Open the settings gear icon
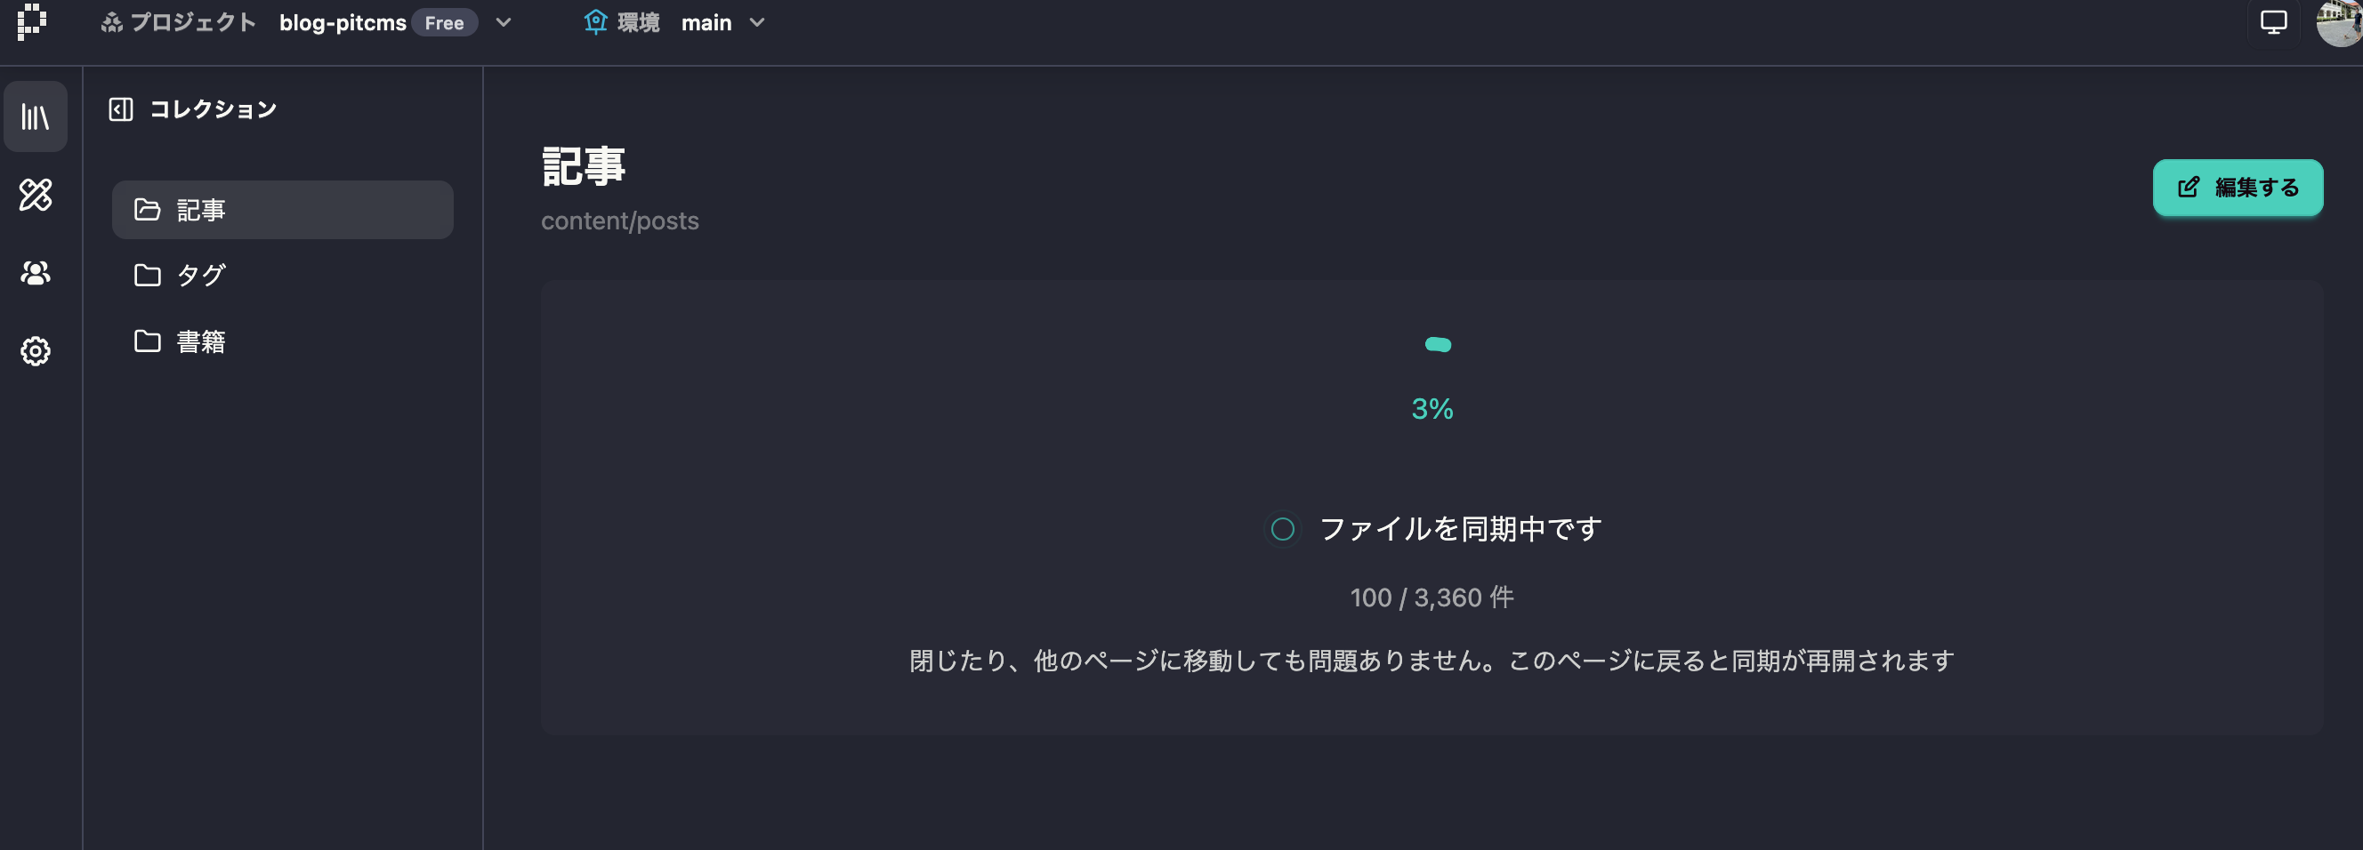 35,351
